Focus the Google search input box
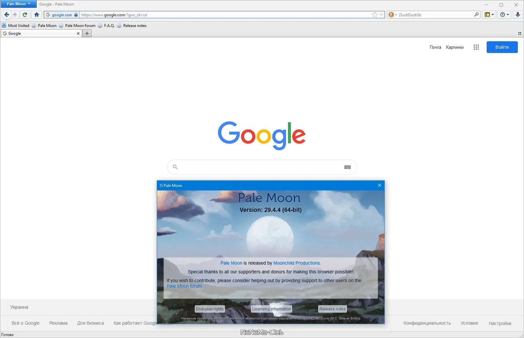This screenshot has width=524, height=338. click(262, 167)
